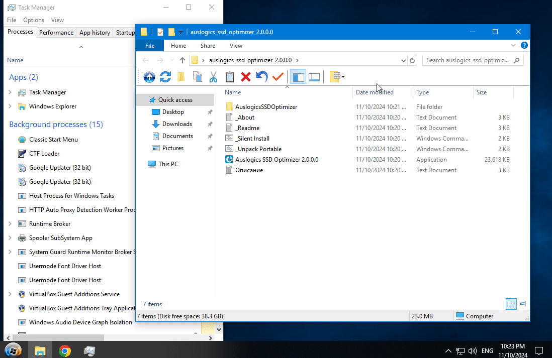
Task: Open the Share tab in the Explorer ribbon
Action: 208,46
